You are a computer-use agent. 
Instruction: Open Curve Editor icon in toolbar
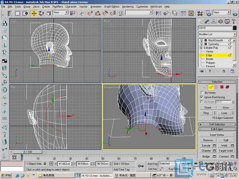click(183, 13)
